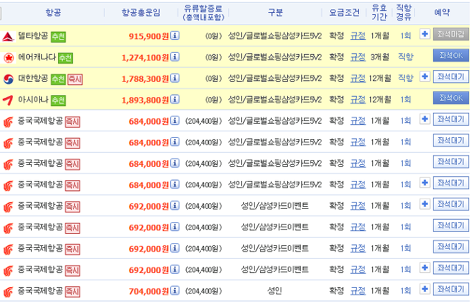
Task: Open the fare info icon beside 1,274,100원
Action: (174, 57)
